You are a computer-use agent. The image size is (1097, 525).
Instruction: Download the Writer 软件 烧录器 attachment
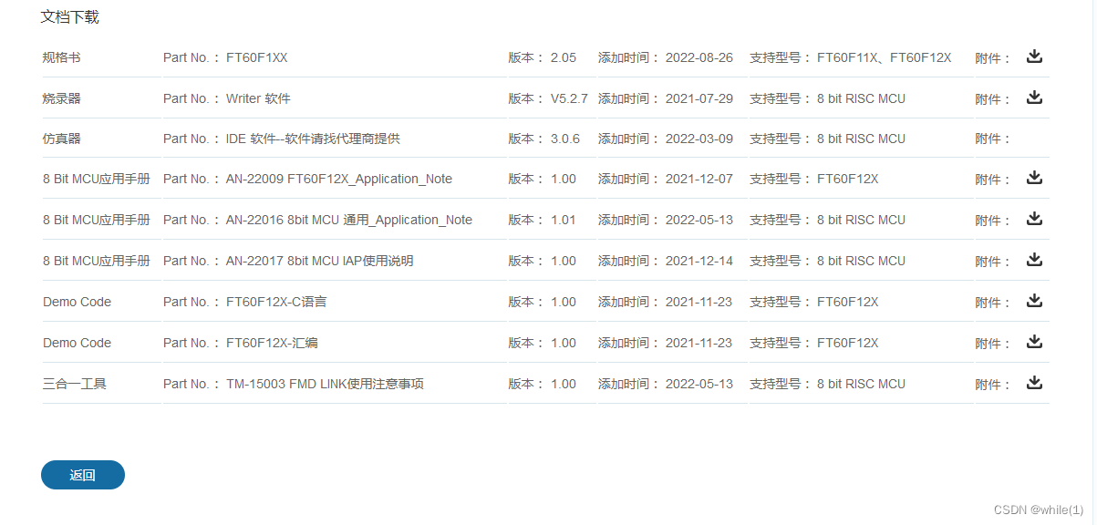pyautogui.click(x=1034, y=97)
